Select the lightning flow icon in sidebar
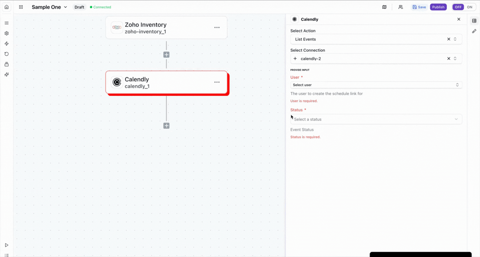This screenshot has height=257, width=480. (x=6, y=43)
